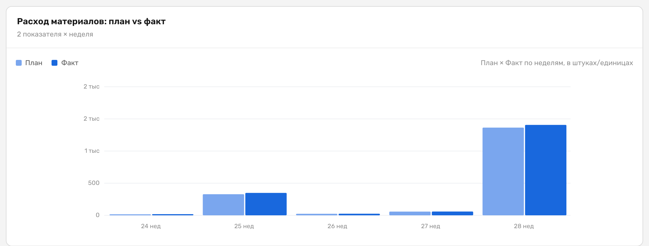Click the План × Факт по неделям caption
This screenshot has width=649, height=246.
point(557,63)
